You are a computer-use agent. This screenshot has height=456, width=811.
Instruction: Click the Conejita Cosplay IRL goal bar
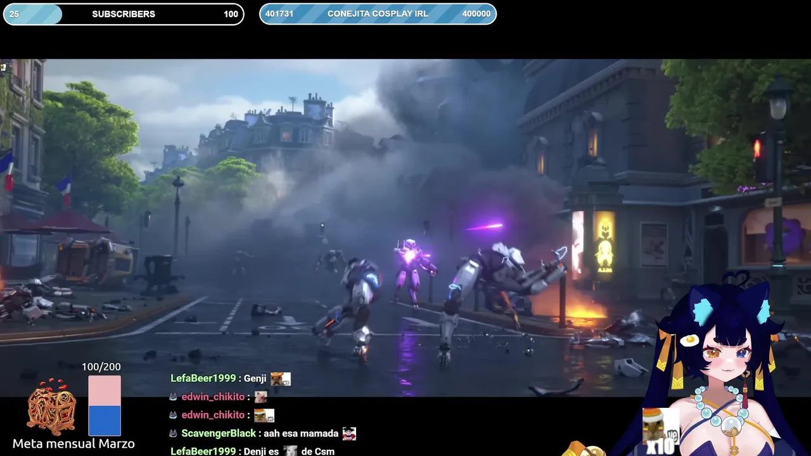(378, 14)
